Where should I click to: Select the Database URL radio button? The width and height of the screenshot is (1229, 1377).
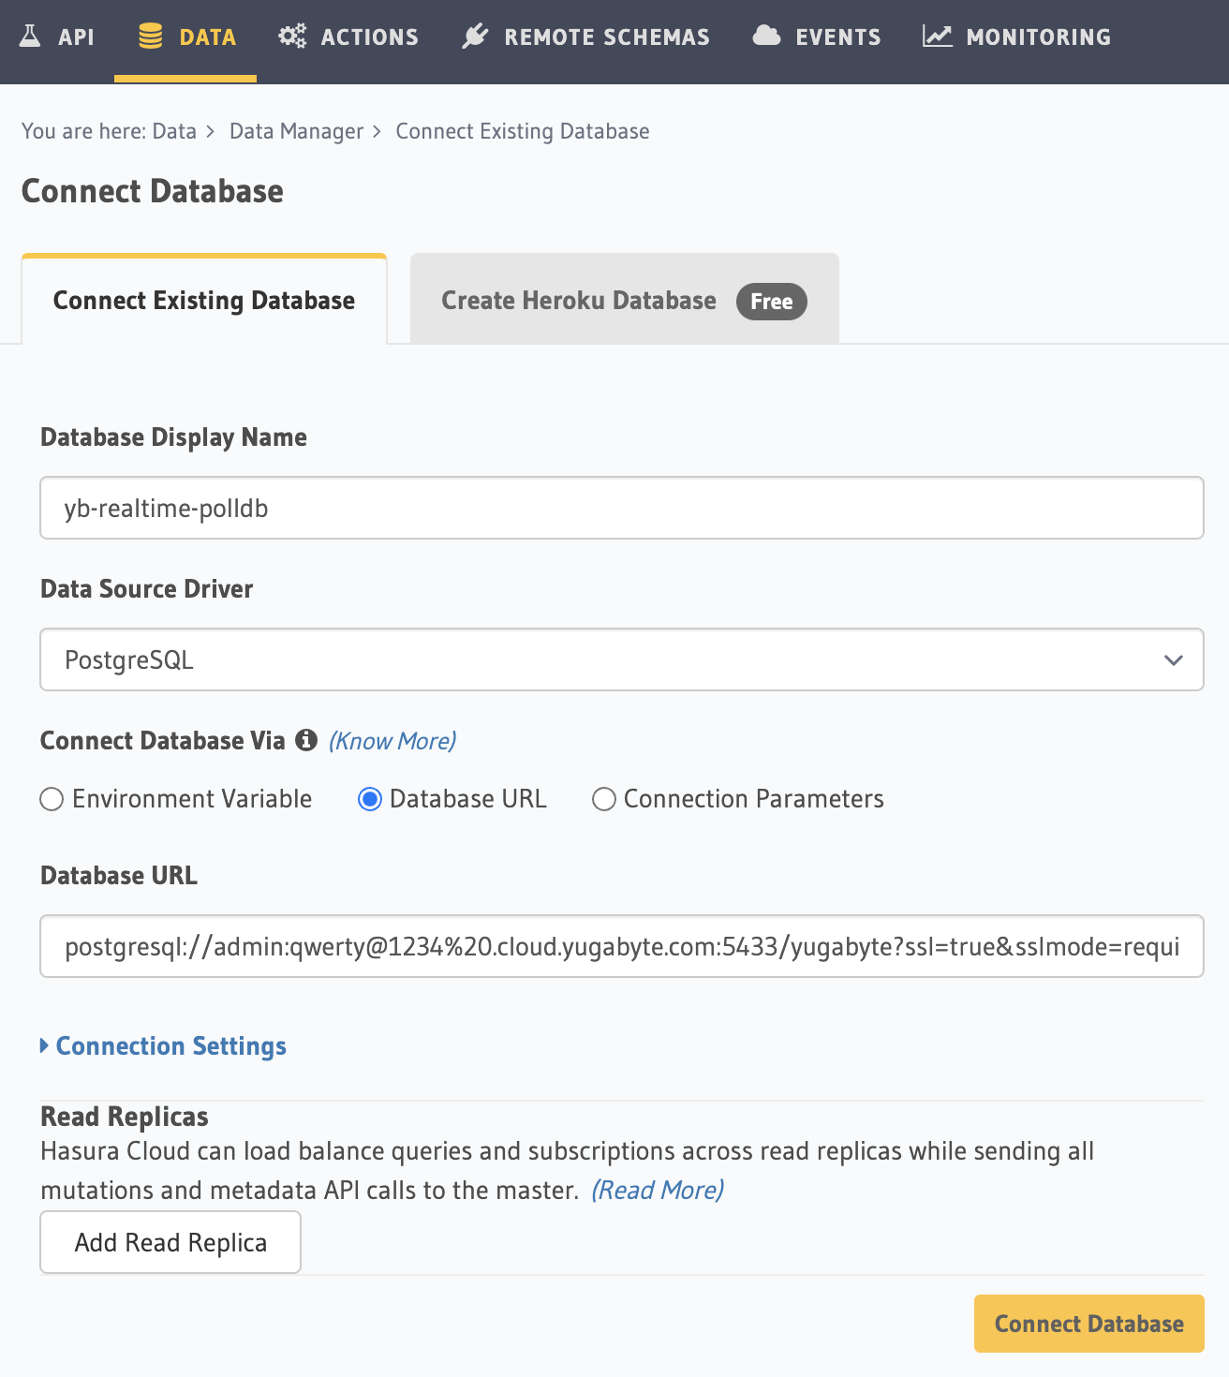[369, 799]
